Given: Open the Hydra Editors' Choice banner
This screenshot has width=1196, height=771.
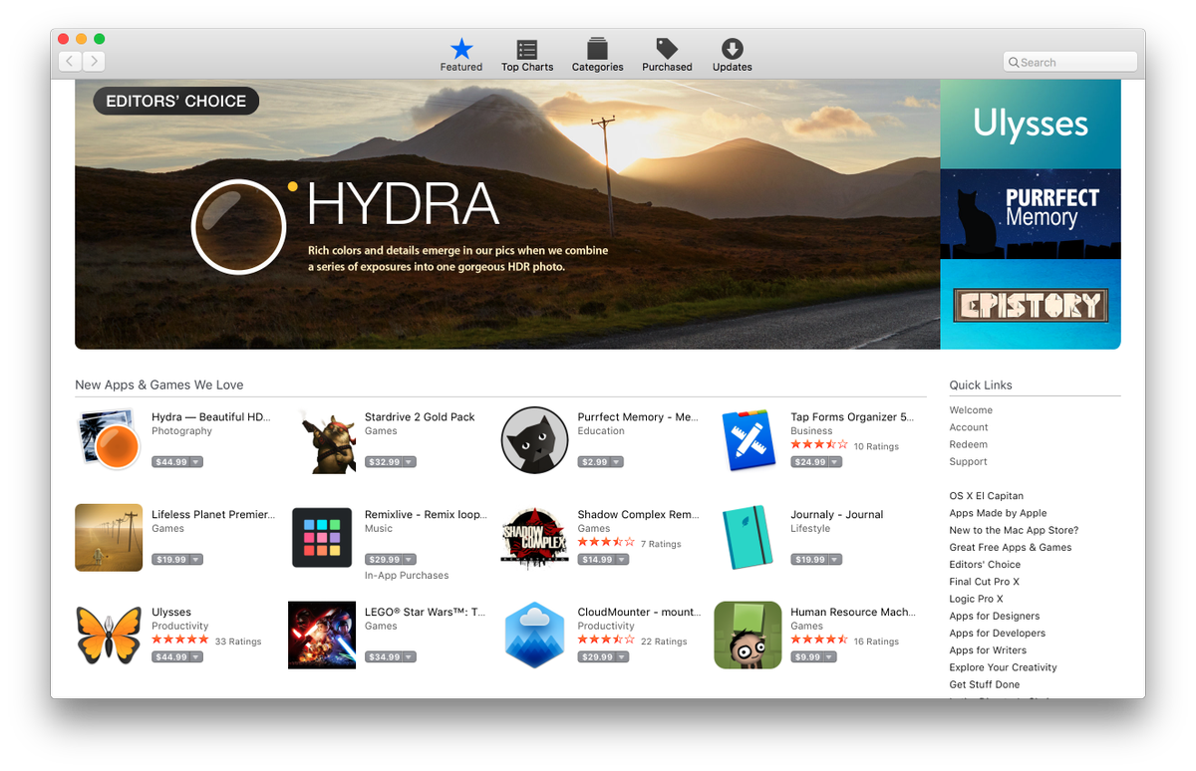Looking at the screenshot, I should coord(507,214).
